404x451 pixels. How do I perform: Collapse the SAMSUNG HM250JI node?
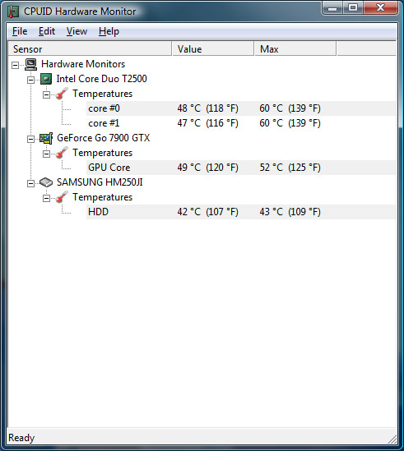[30, 183]
